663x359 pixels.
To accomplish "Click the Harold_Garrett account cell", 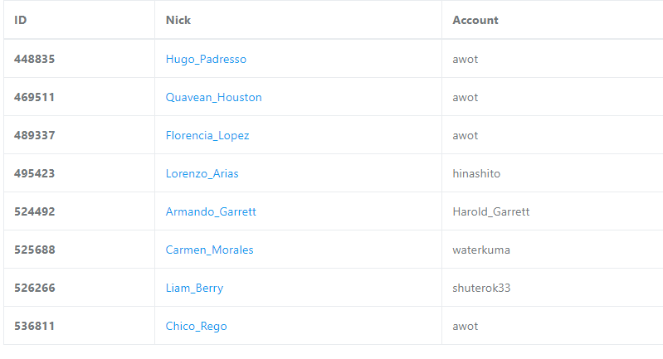I will point(490,211).
